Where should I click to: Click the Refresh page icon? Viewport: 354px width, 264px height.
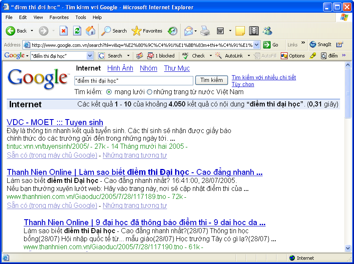(77, 31)
